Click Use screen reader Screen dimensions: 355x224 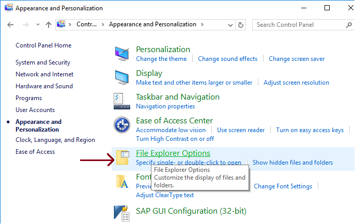pos(241,130)
